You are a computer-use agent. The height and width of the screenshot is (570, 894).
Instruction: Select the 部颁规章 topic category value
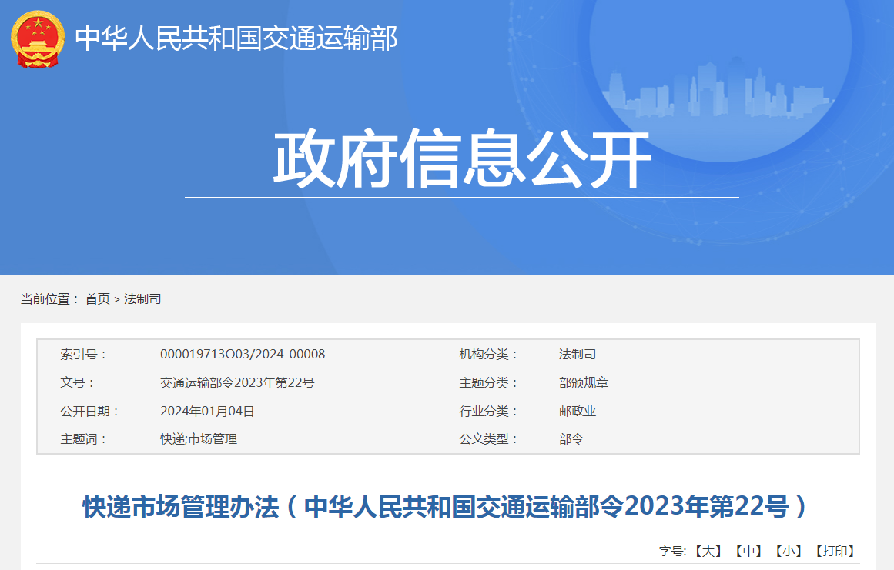click(x=583, y=382)
